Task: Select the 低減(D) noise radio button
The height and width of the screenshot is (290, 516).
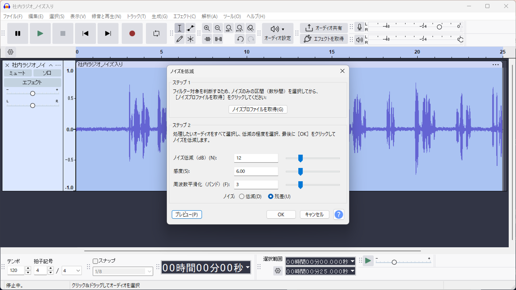Action: point(242,197)
